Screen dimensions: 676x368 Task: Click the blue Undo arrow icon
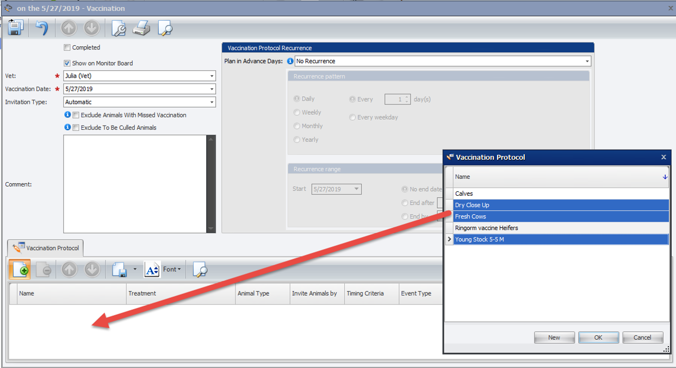tap(42, 28)
